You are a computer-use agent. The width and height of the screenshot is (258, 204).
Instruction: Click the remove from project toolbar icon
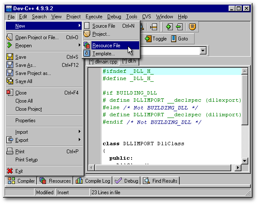coord(179,27)
